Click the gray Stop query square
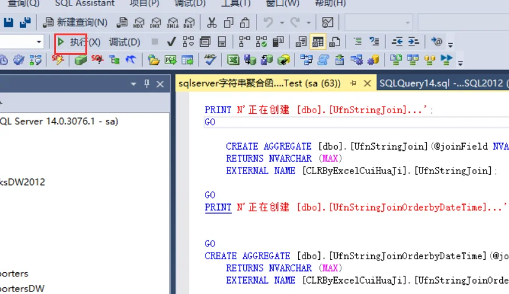 tap(155, 41)
